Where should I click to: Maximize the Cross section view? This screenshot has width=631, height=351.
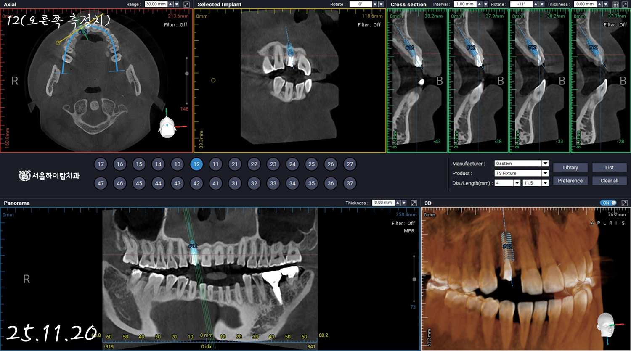(625, 4)
